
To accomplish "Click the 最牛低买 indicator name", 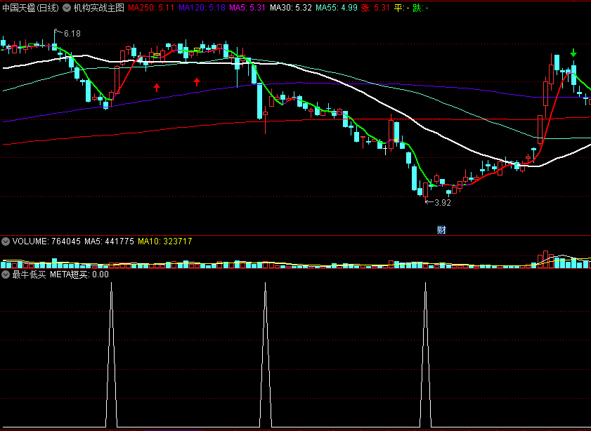I will coord(29,274).
